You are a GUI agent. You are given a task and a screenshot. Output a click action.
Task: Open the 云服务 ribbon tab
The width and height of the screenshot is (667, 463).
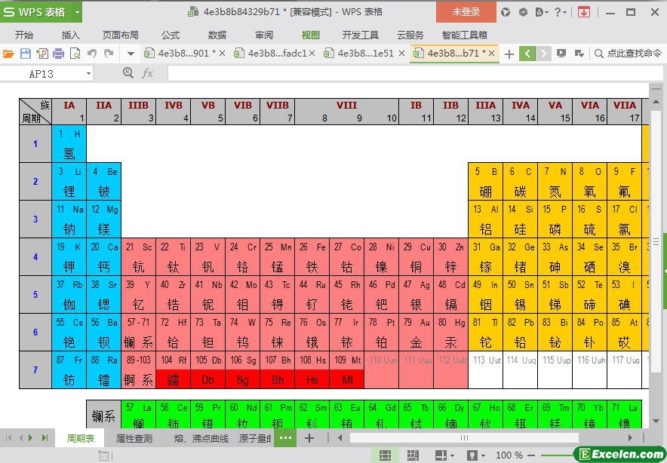point(410,35)
